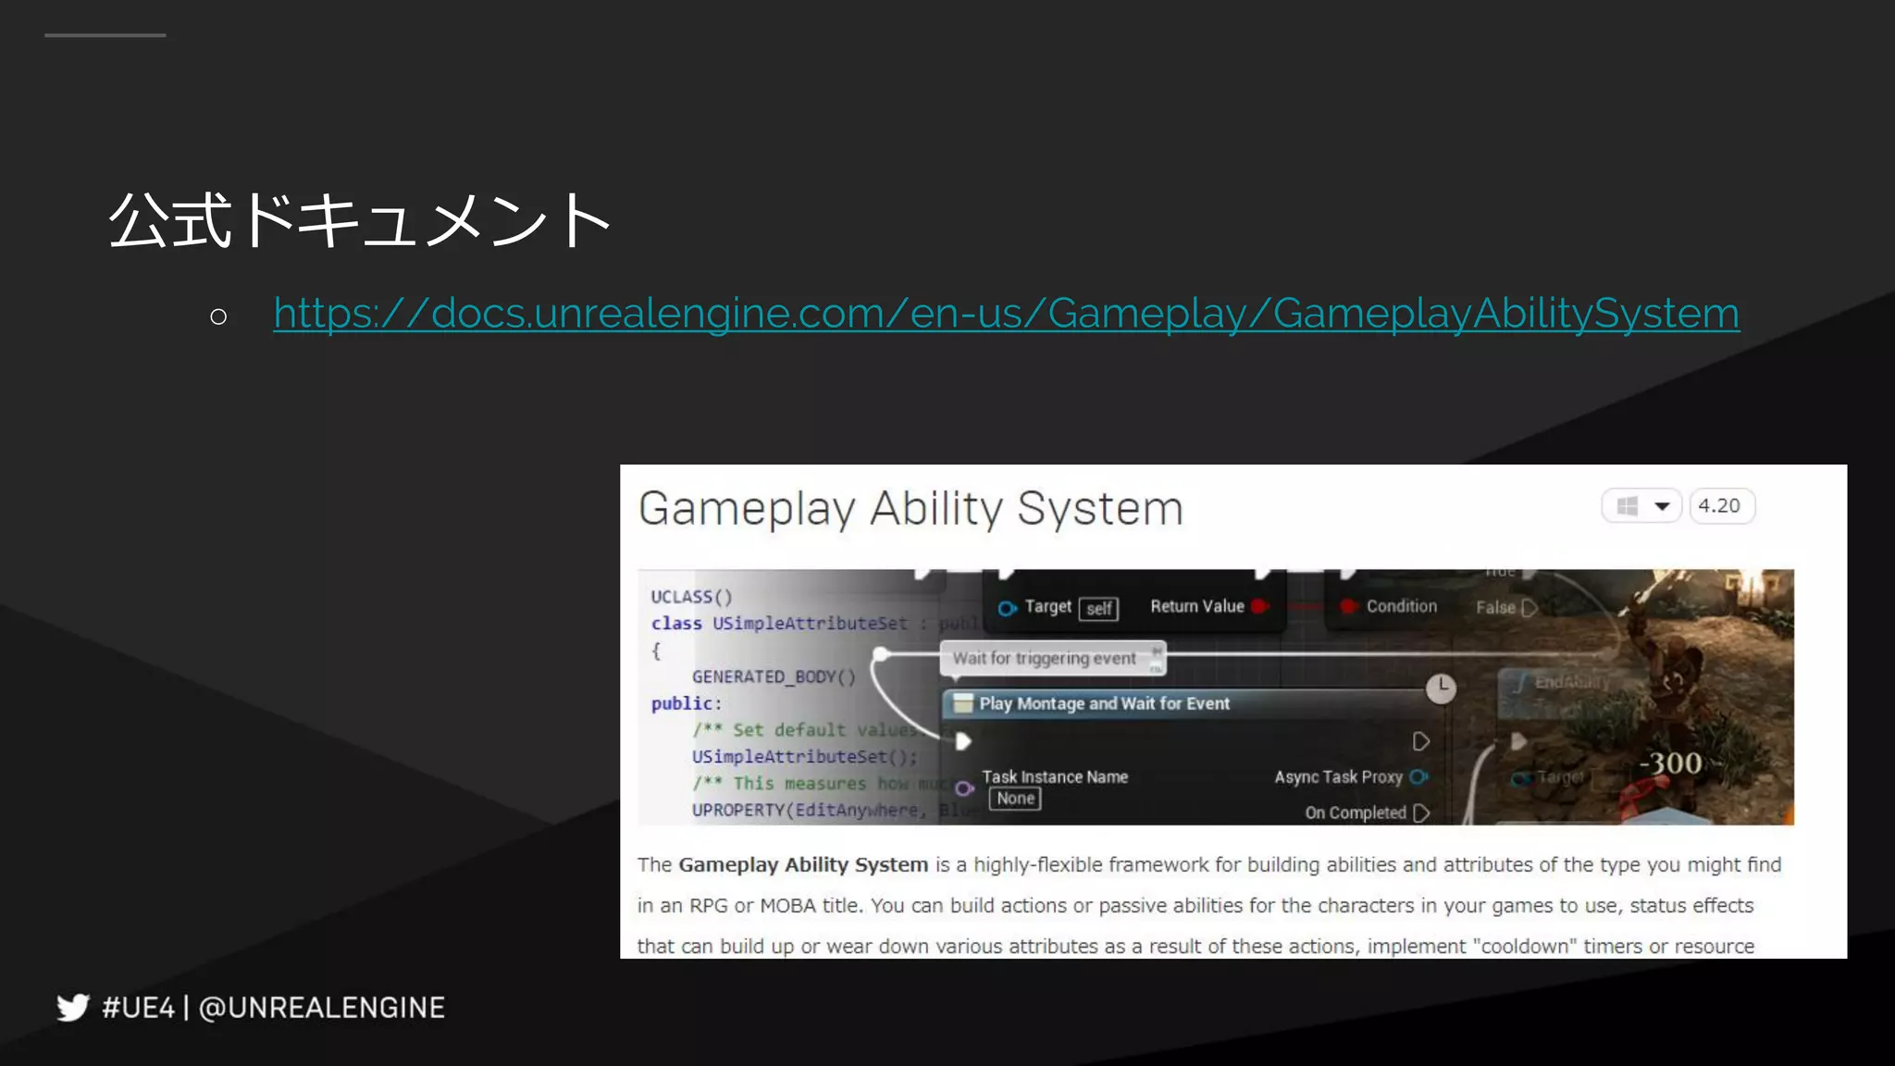Image resolution: width=1895 pixels, height=1066 pixels.
Task: Click the Twitter bird icon
Action: coord(72,1007)
